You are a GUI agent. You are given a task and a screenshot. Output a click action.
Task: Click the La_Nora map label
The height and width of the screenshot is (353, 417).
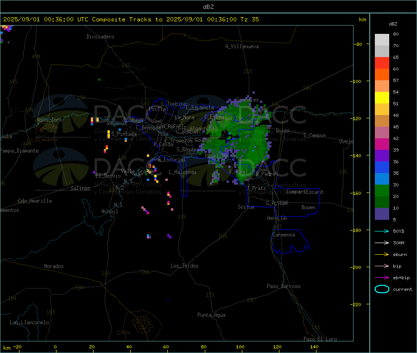pos(184,117)
